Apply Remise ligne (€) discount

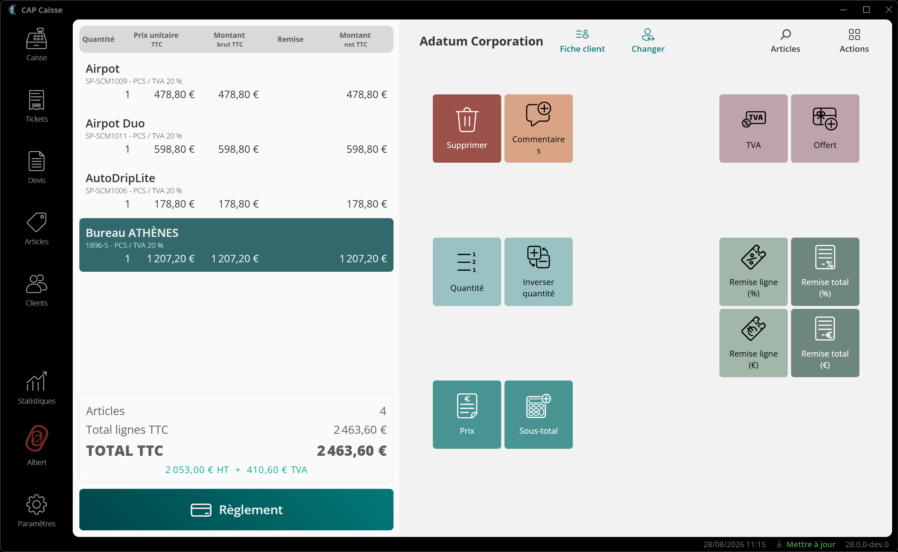click(x=753, y=343)
